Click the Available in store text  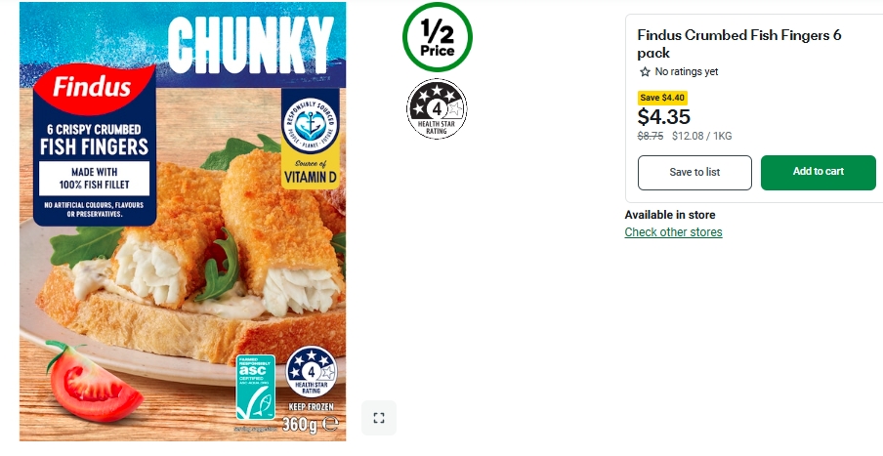tap(669, 215)
